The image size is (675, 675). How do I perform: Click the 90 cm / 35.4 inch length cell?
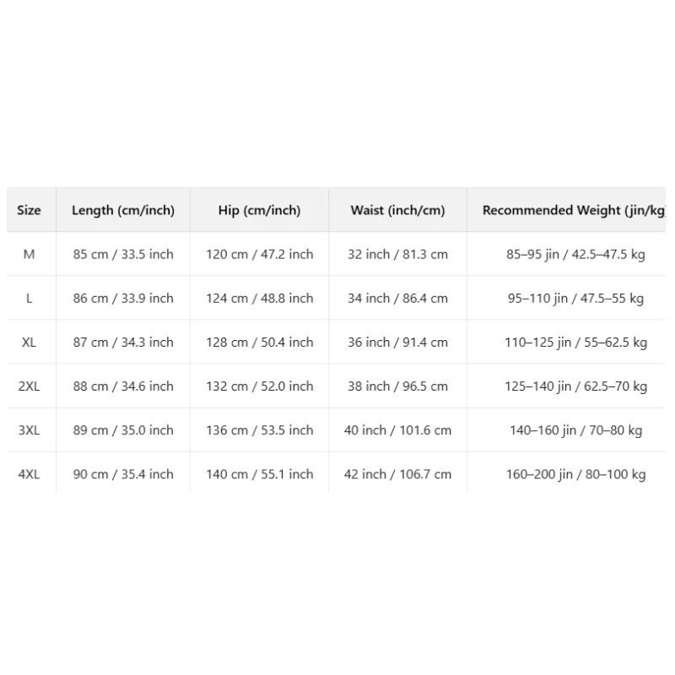(x=123, y=474)
